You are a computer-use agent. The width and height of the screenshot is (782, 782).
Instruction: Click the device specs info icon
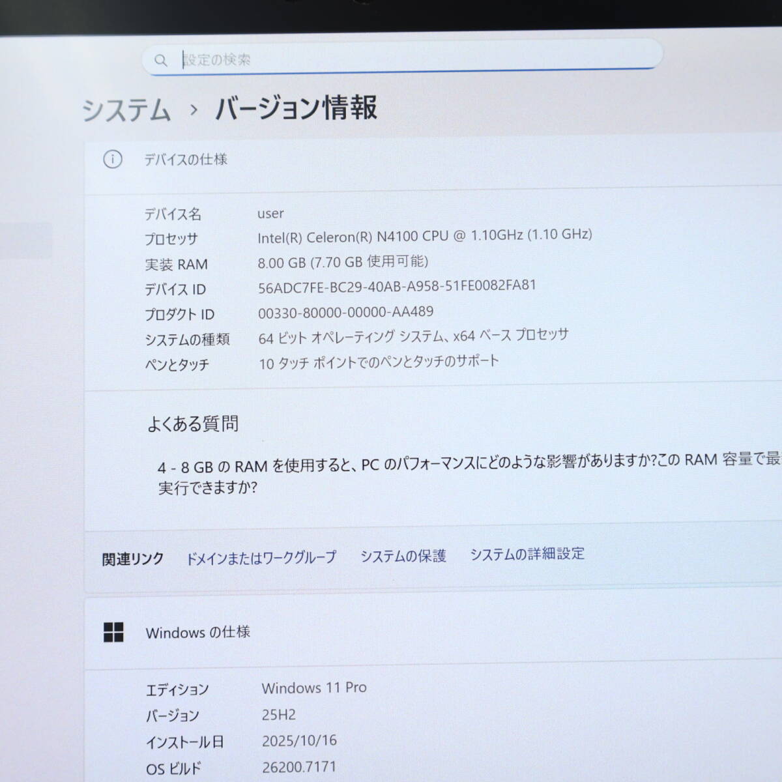pos(113,159)
